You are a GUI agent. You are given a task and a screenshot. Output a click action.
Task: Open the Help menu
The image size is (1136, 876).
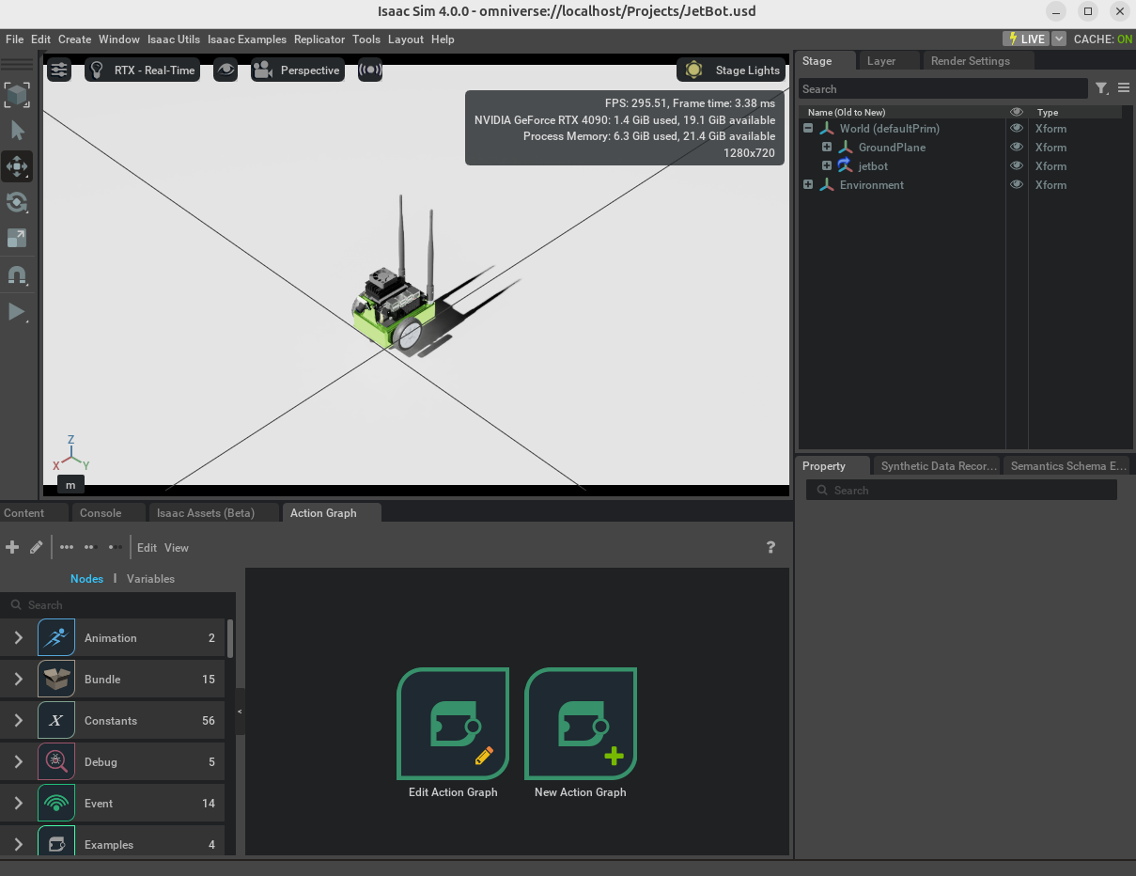point(443,39)
